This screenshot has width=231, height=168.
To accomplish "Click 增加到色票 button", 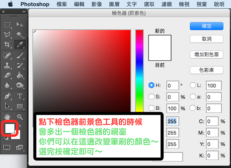I will (207, 55).
